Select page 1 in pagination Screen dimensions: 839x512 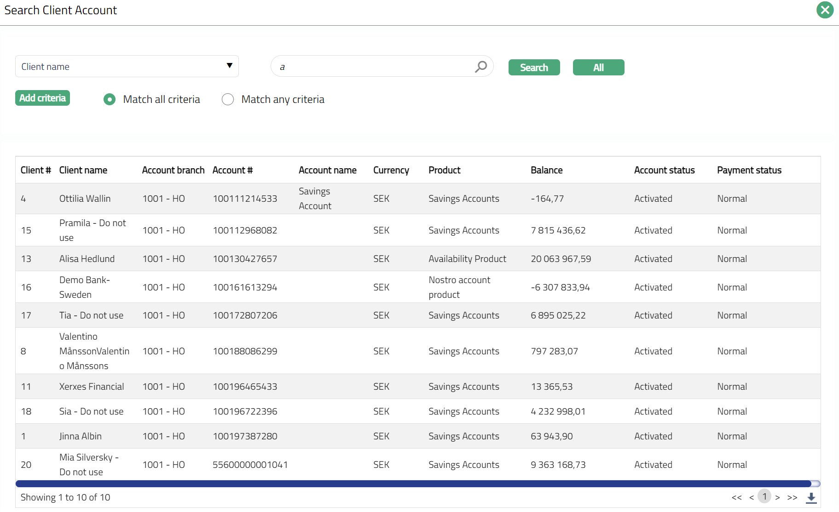point(764,496)
